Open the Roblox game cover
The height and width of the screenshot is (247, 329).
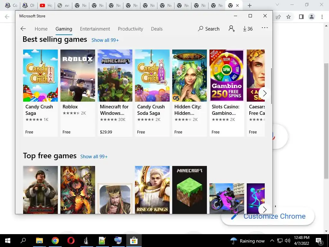click(x=78, y=76)
